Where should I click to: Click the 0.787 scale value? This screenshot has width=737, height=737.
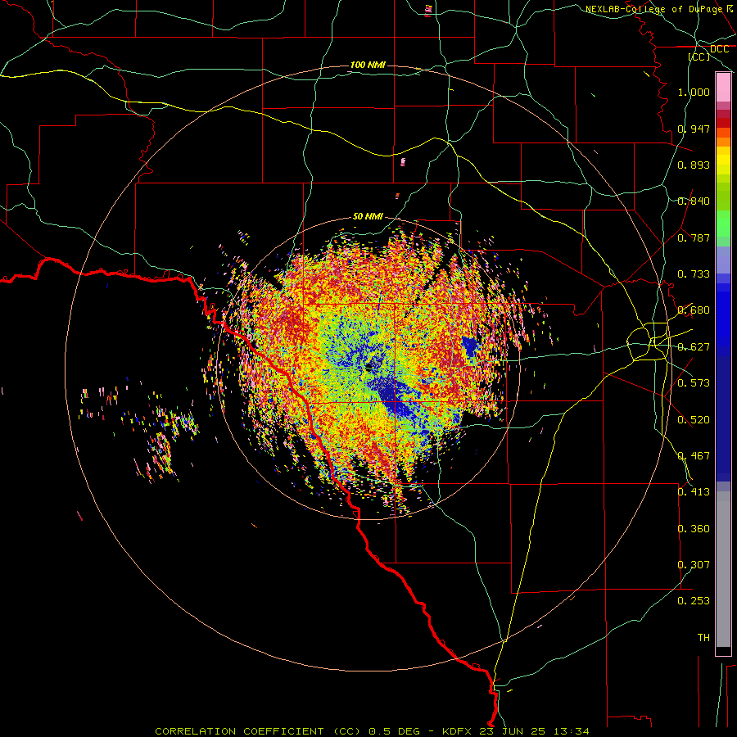694,237
